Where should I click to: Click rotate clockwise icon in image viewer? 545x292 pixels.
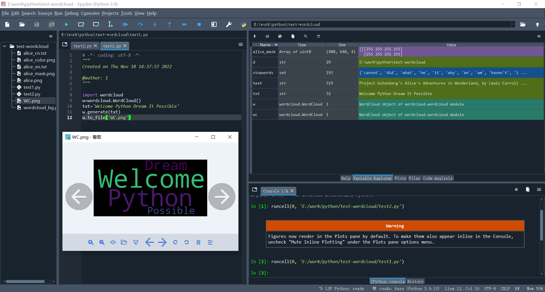pos(175,242)
